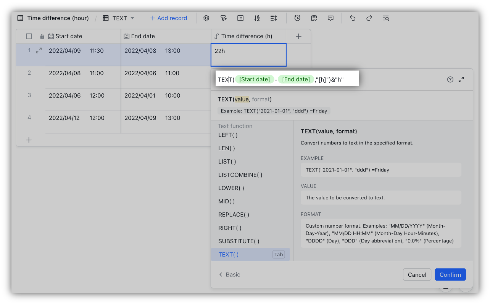This screenshot has width=490, height=305.
Task: Open the settings gear in toolbar
Action: coord(206,18)
